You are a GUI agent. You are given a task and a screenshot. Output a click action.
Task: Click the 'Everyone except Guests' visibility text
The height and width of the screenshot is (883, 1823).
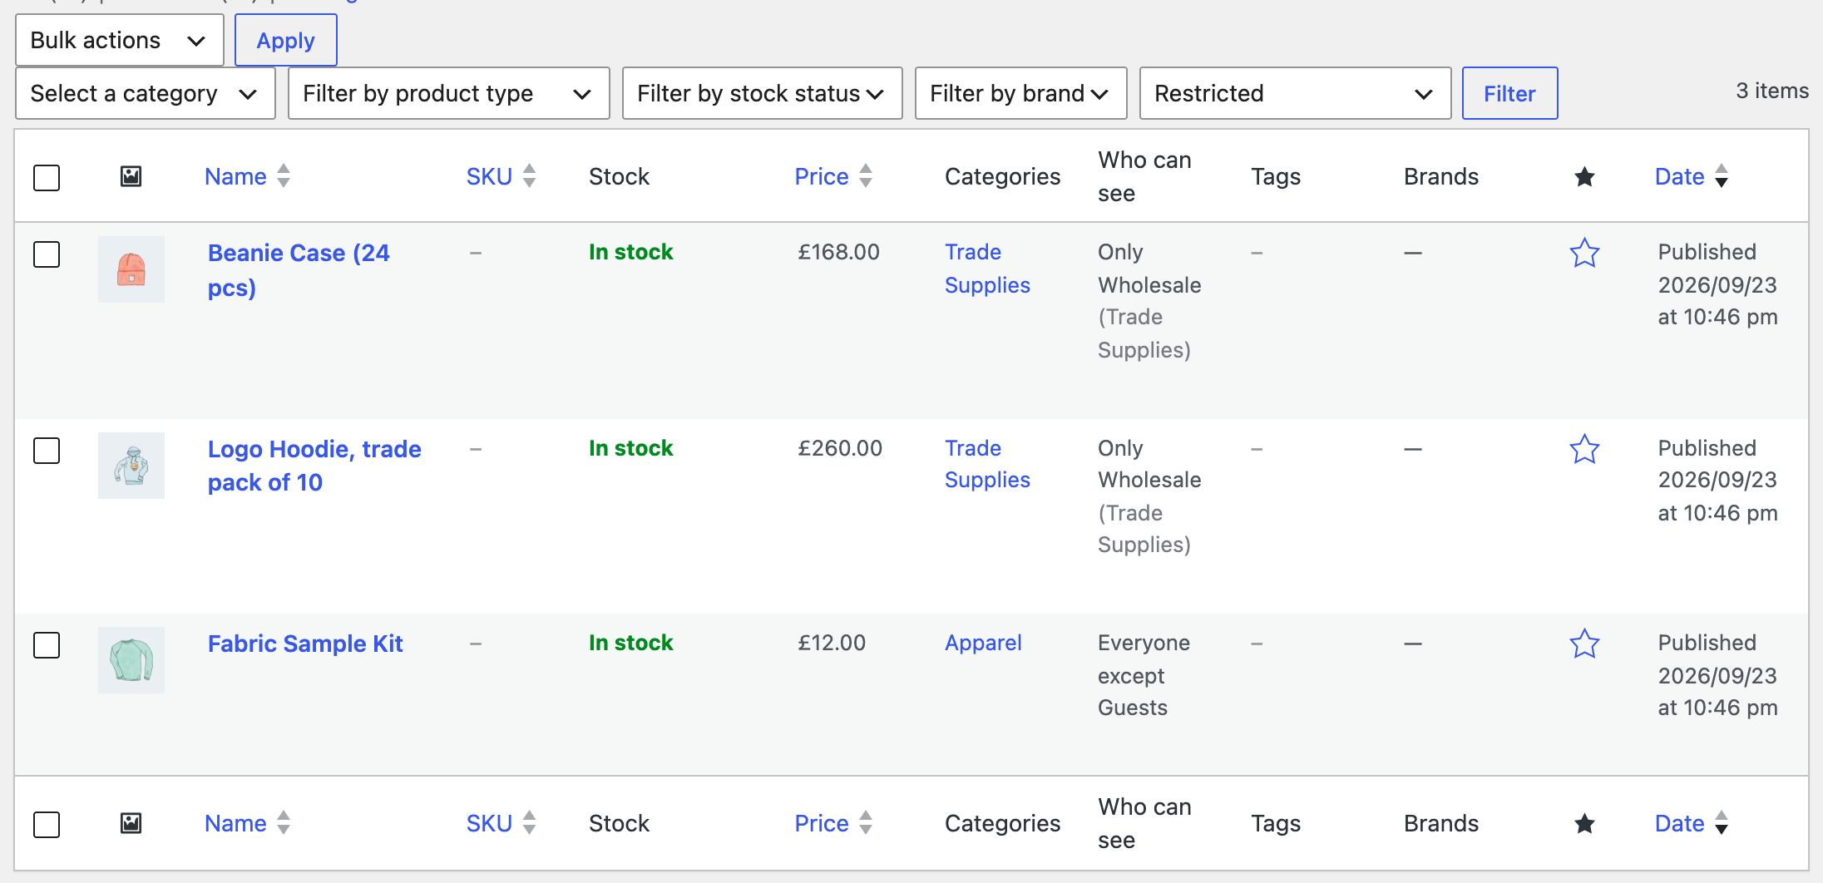[1144, 675]
